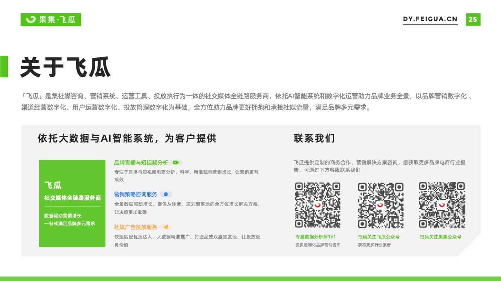Click the 提供定制化品牌营销咨询 caption

[318, 245]
